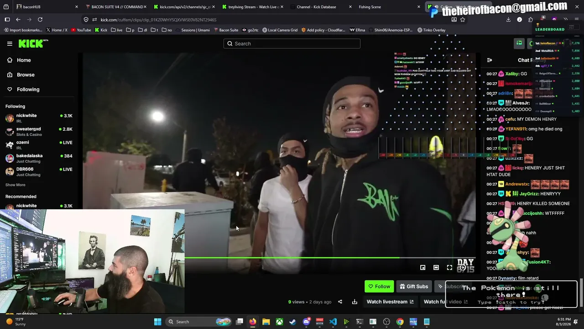Image resolution: width=584 pixels, height=329 pixels.
Task: Expand Show More in the Following list
Action: coord(16,185)
